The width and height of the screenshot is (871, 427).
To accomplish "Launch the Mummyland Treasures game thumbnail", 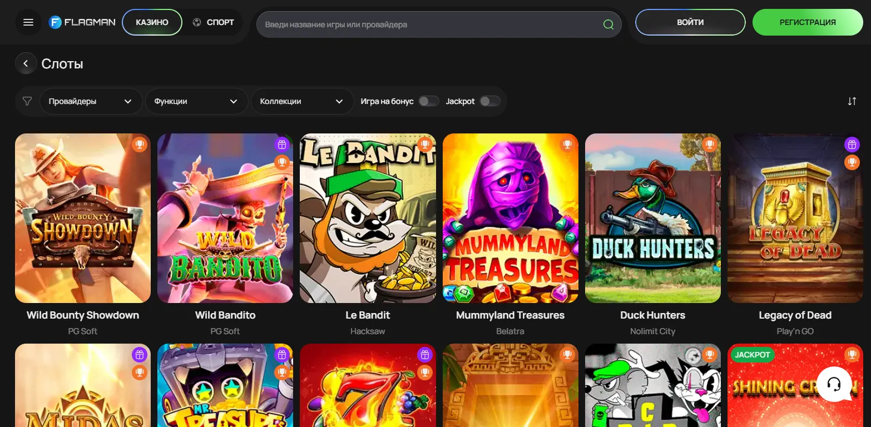I will pos(510,218).
